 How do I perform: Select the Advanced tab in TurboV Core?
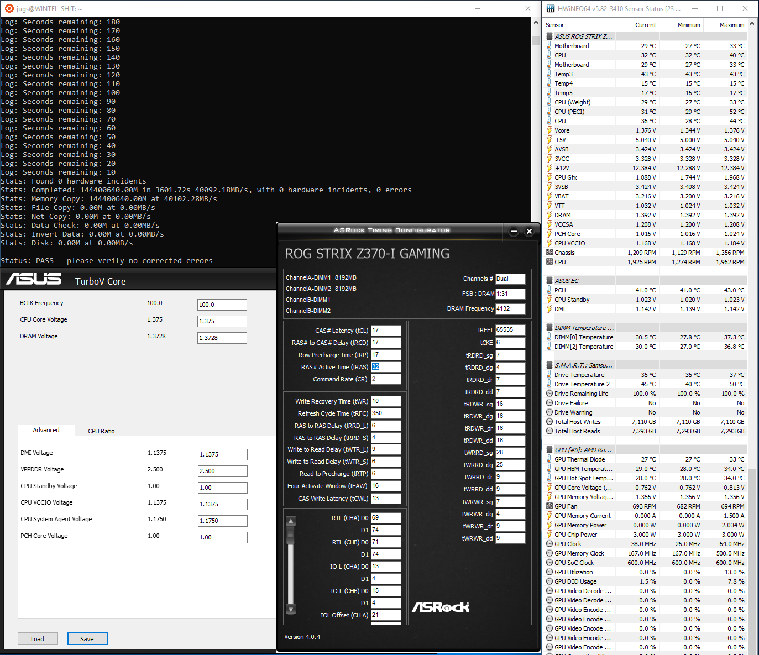[x=46, y=430]
